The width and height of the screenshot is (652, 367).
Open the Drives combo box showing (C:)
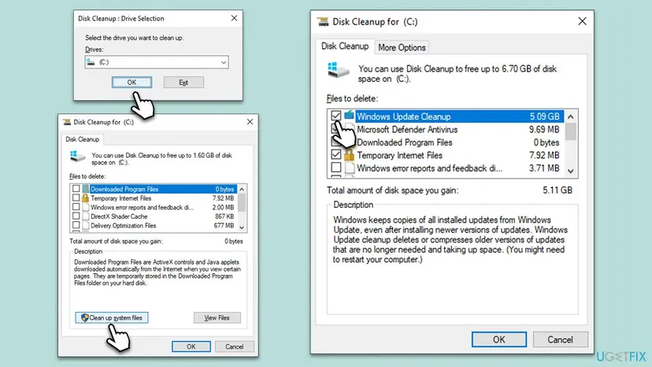point(157,62)
